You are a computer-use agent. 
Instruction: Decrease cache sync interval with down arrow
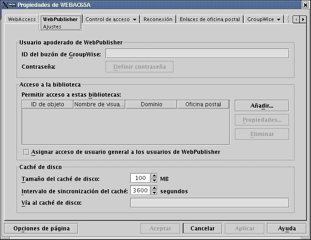coord(154,193)
